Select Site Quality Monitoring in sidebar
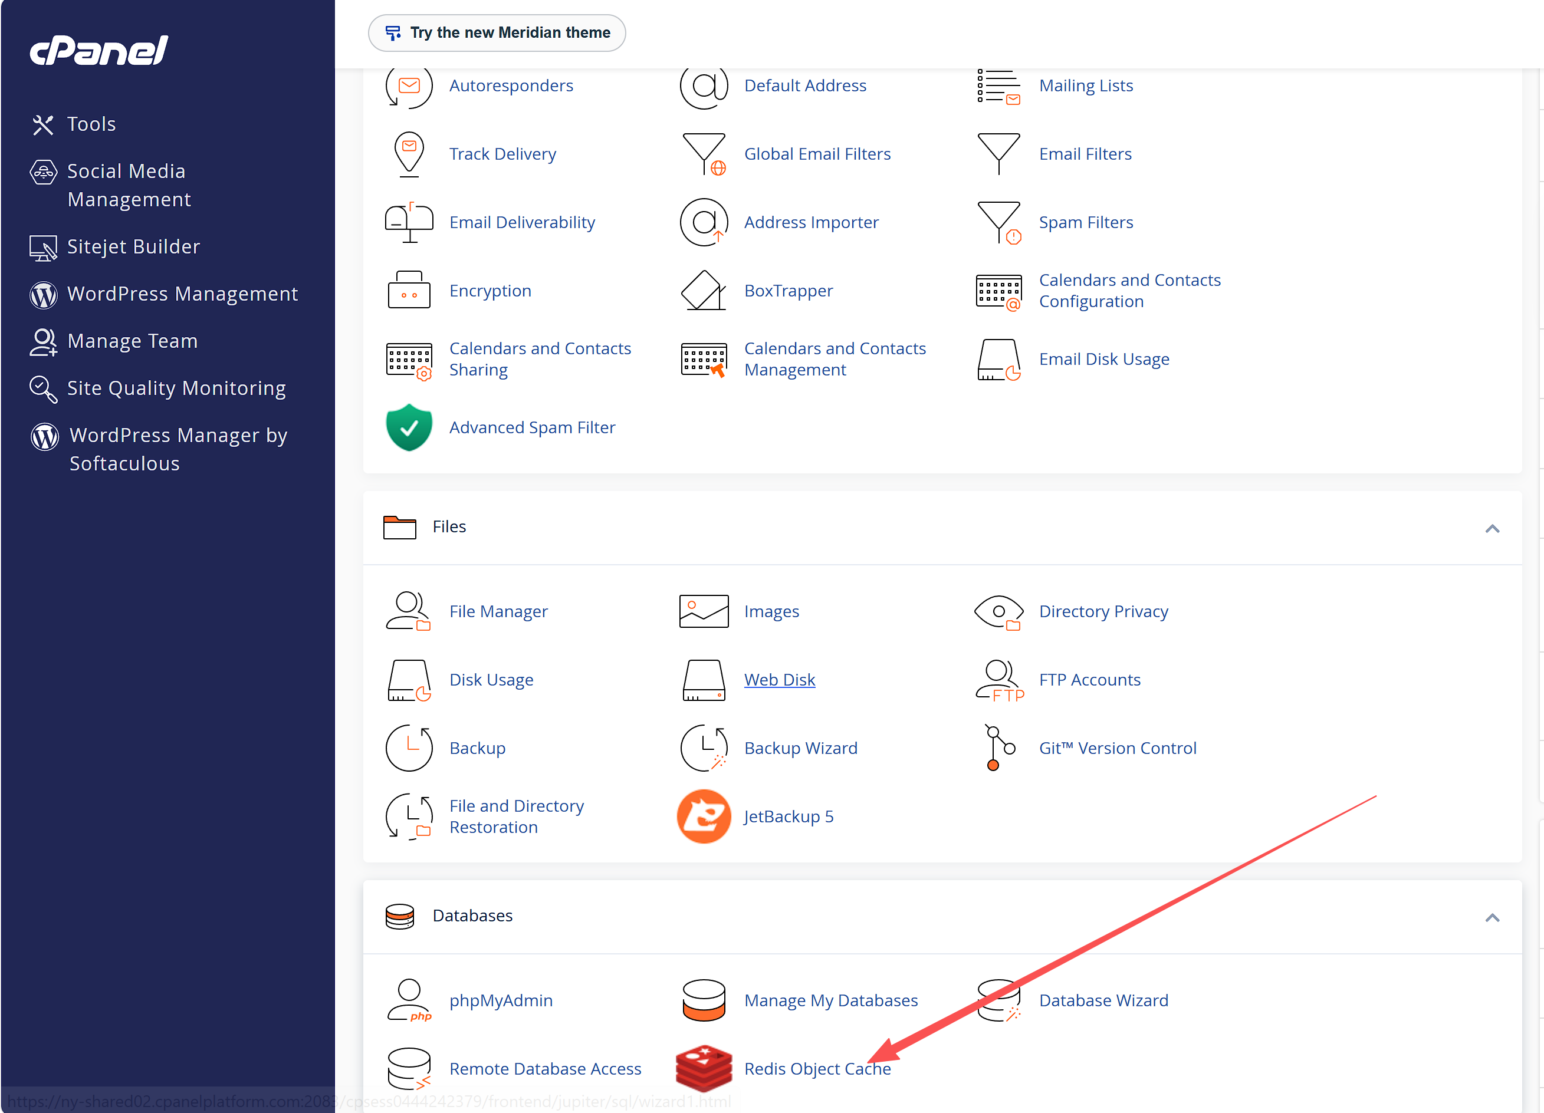Viewport: 1544px width, 1113px height. [158, 388]
